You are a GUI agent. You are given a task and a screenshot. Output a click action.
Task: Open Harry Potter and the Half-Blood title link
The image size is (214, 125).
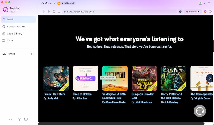point(171,96)
